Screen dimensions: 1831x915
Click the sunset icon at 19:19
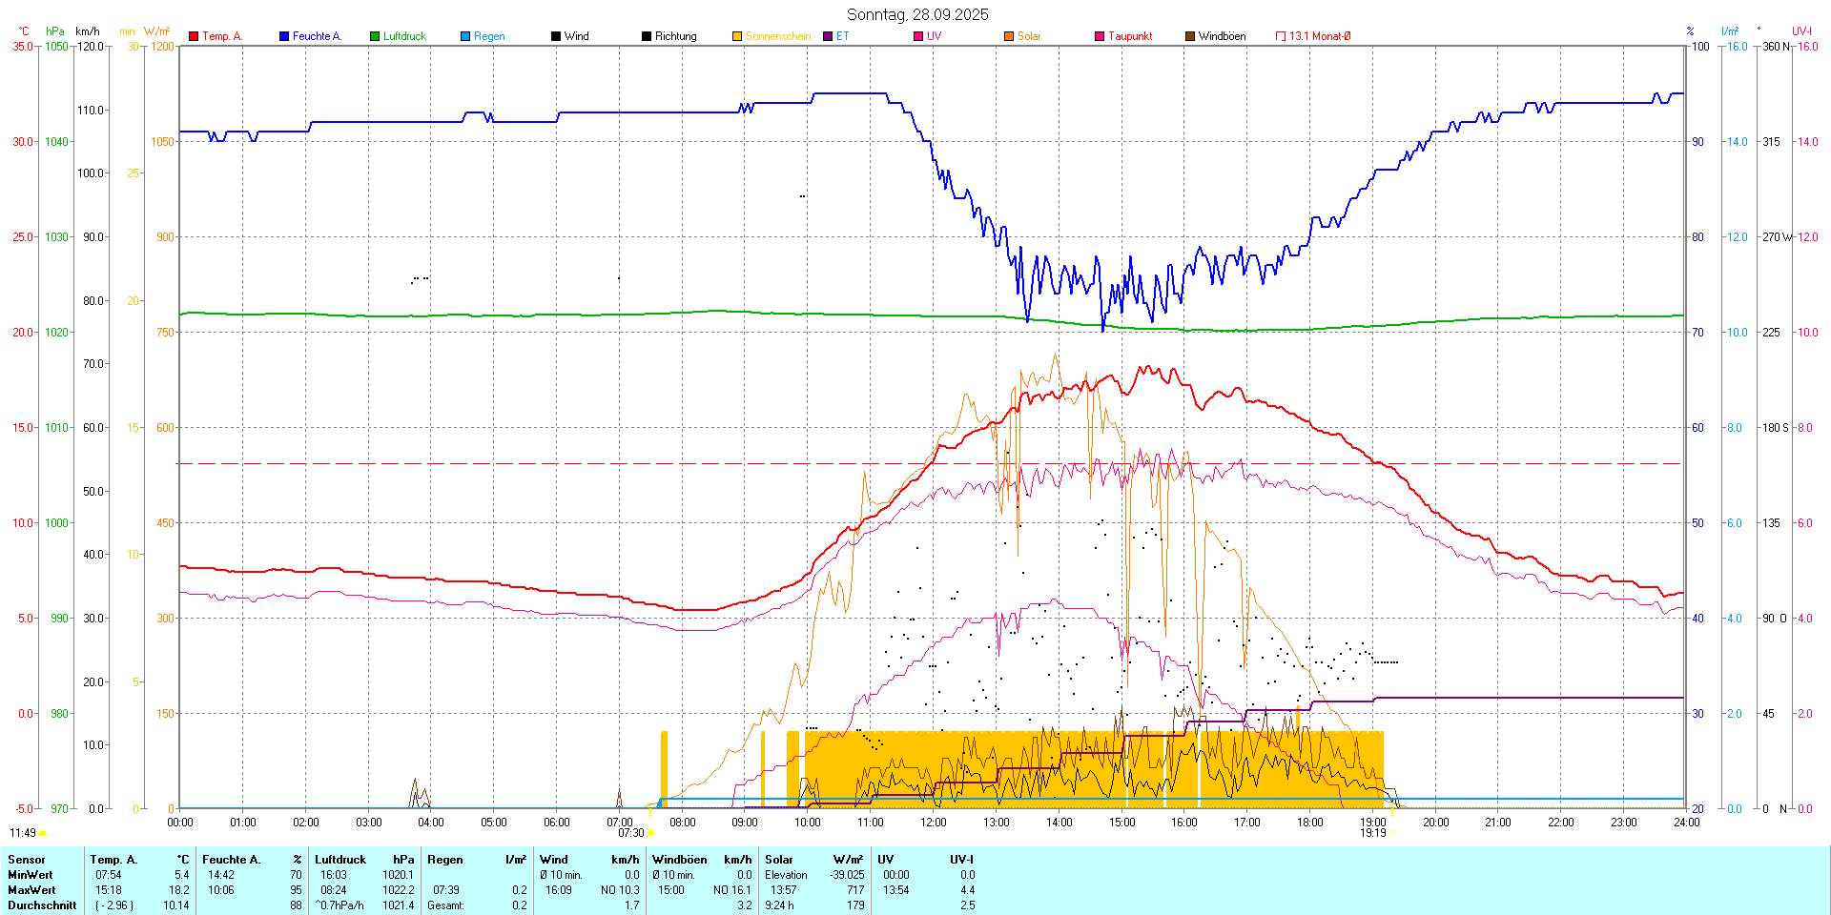1392,833
